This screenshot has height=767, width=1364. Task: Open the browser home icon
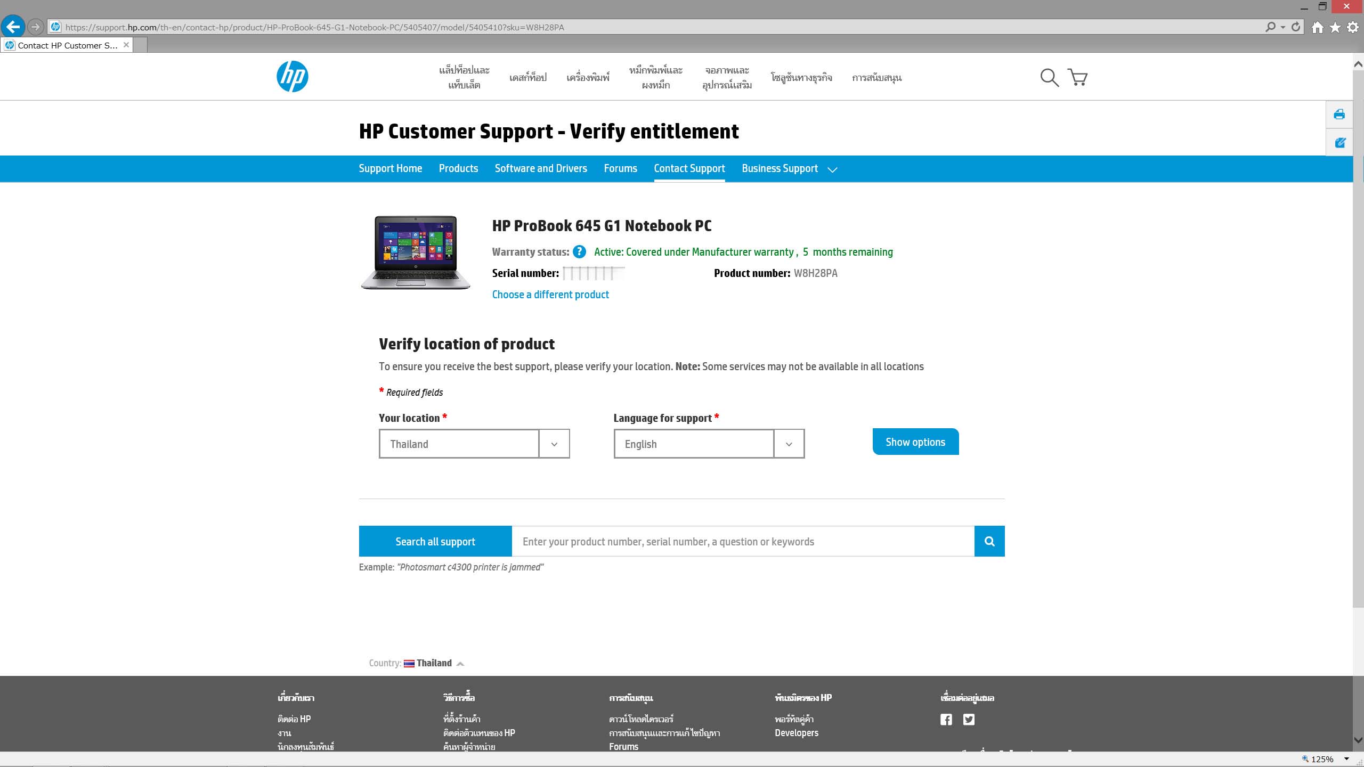(1317, 27)
